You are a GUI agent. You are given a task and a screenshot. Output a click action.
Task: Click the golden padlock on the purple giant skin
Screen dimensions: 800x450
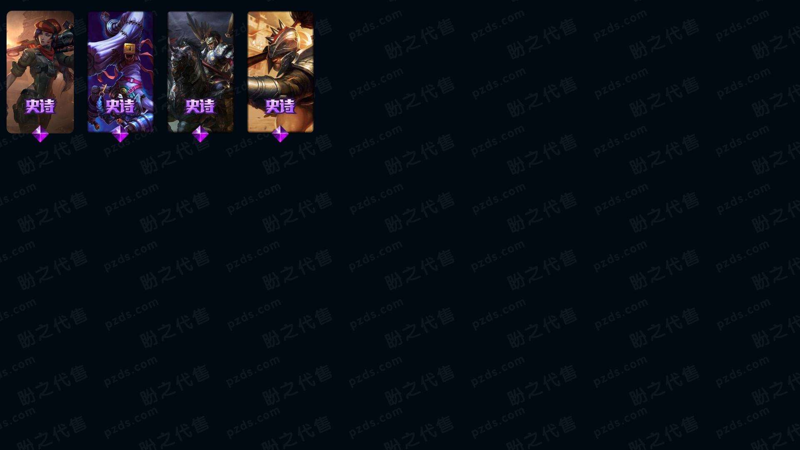click(130, 49)
